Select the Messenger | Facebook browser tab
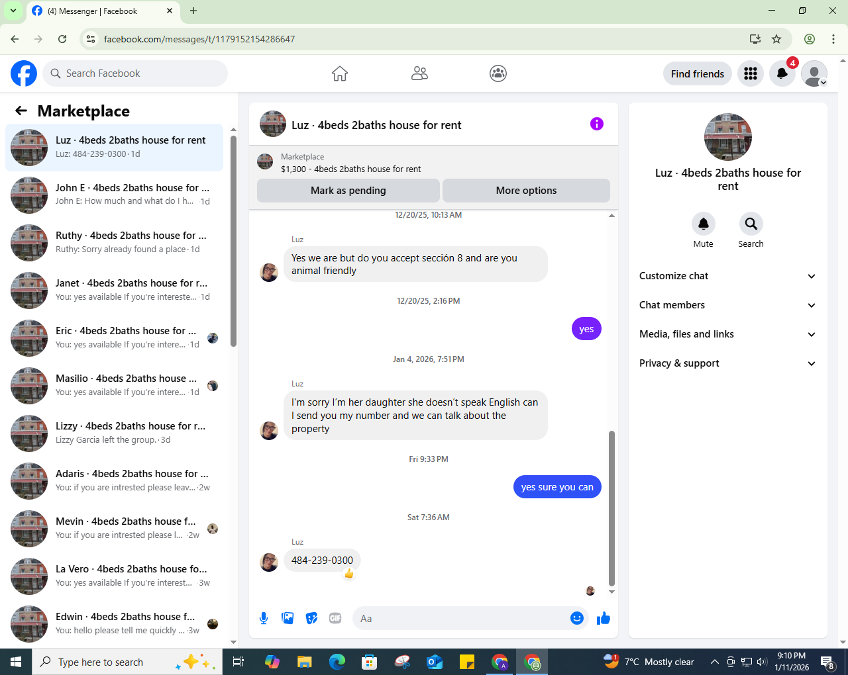This screenshot has width=848, height=675. (103, 11)
